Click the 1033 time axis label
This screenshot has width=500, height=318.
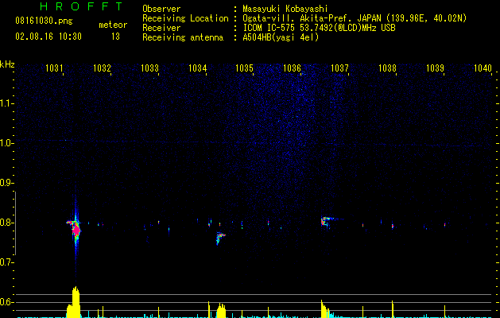pyautogui.click(x=150, y=68)
